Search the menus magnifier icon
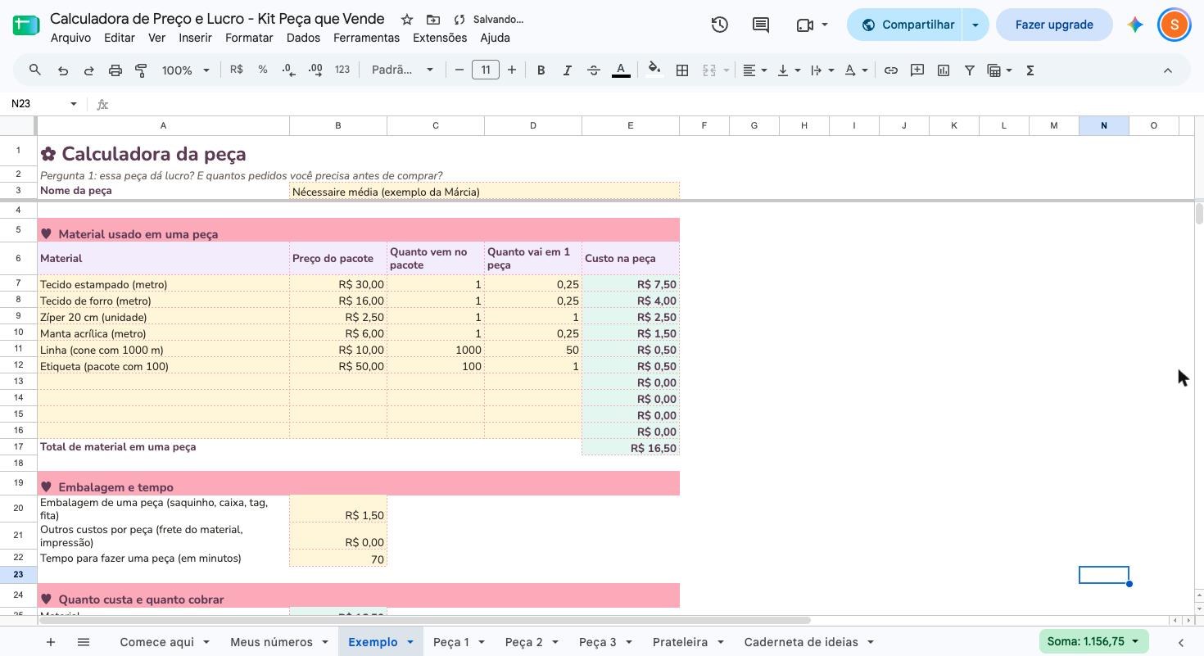The height and width of the screenshot is (656, 1204). (35, 70)
